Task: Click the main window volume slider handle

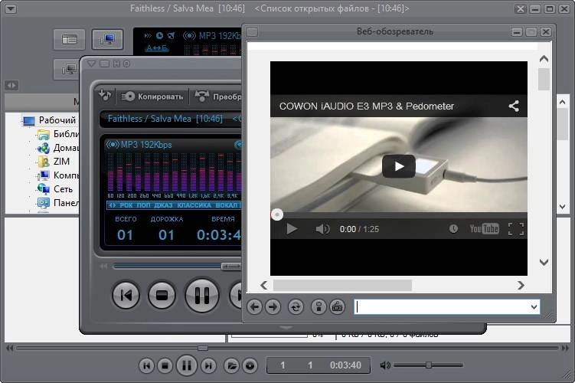Action: pyautogui.click(x=428, y=365)
